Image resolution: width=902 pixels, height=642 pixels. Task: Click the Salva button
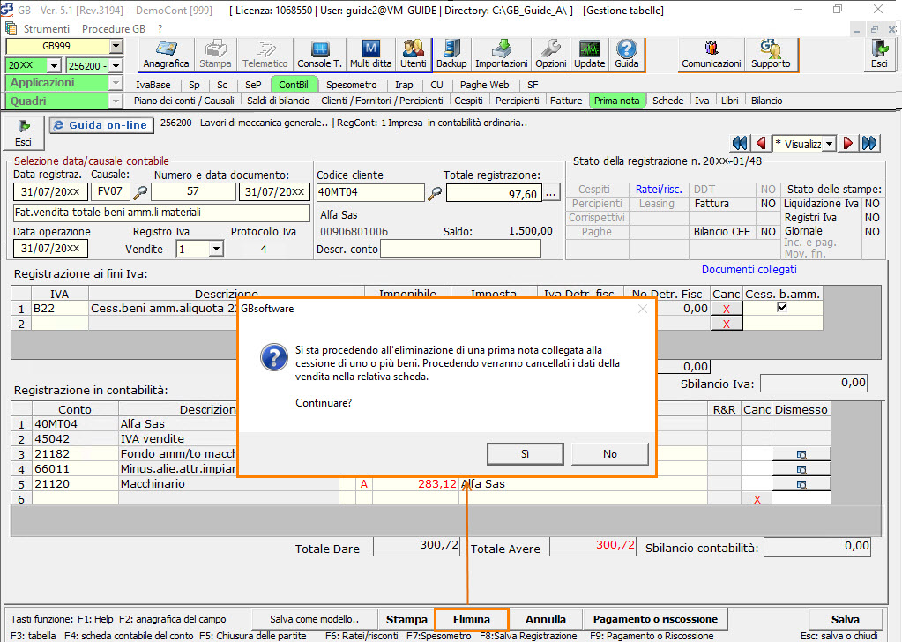845,620
